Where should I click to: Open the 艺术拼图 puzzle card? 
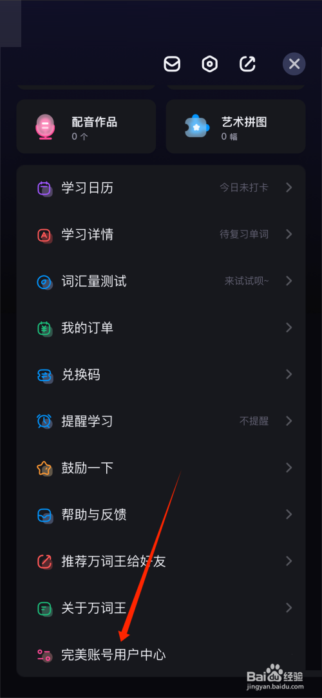pos(236,126)
